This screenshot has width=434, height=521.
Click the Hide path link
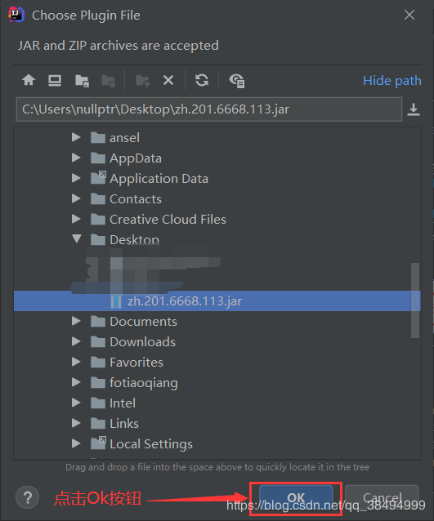(392, 81)
